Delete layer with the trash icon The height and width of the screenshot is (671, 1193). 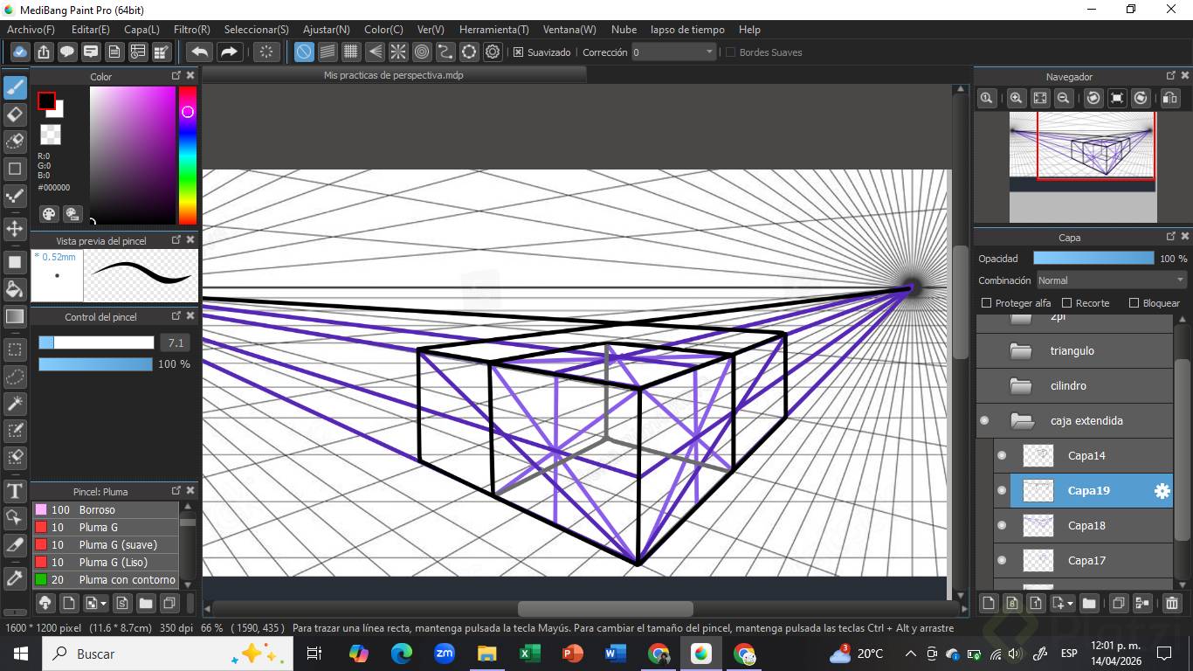point(1172,603)
